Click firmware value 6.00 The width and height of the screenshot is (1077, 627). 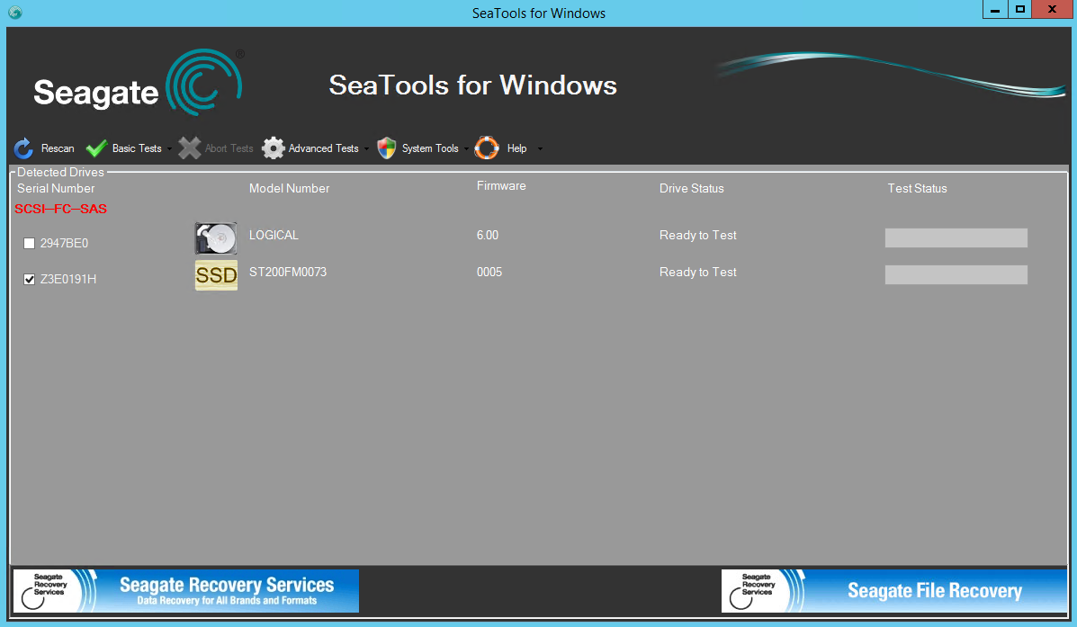488,235
